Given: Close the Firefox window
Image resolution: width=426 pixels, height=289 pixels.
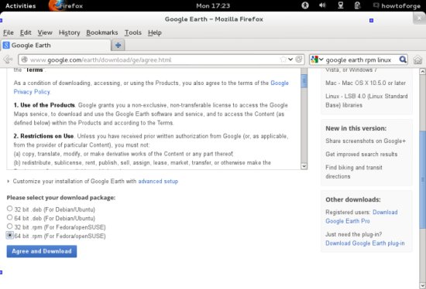Looking at the screenshot, I should click(x=419, y=19).
